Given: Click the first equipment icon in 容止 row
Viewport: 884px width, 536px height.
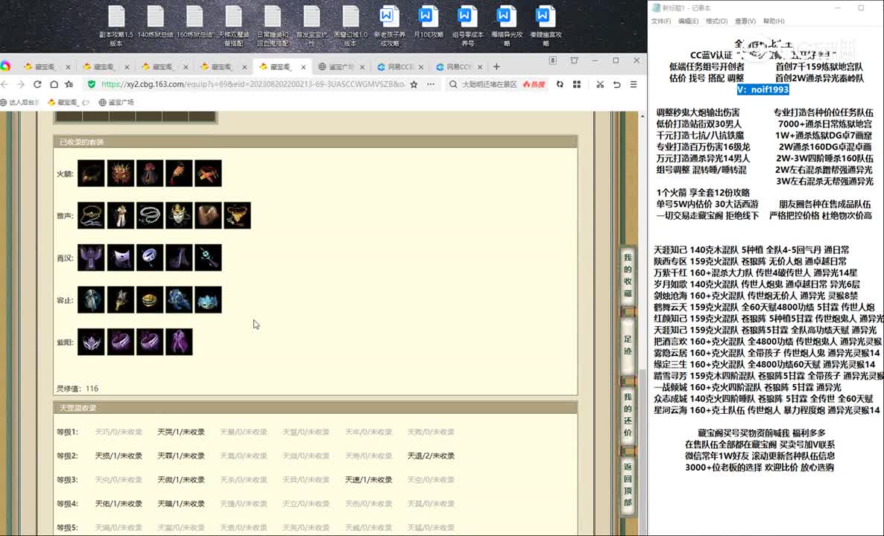Looking at the screenshot, I should coord(91,300).
